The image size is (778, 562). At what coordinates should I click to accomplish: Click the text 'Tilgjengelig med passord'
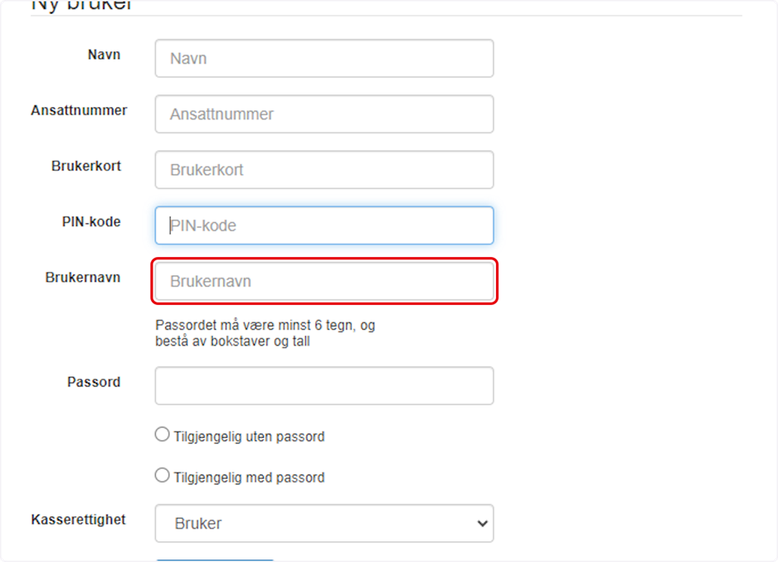pyautogui.click(x=249, y=477)
